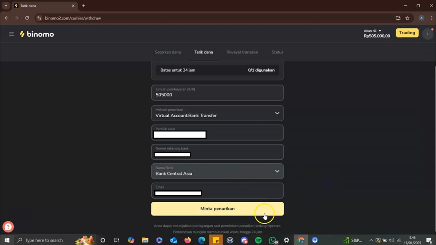The width and height of the screenshot is (436, 245).
Task: Click the yellow Trading button
Action: [407, 33]
